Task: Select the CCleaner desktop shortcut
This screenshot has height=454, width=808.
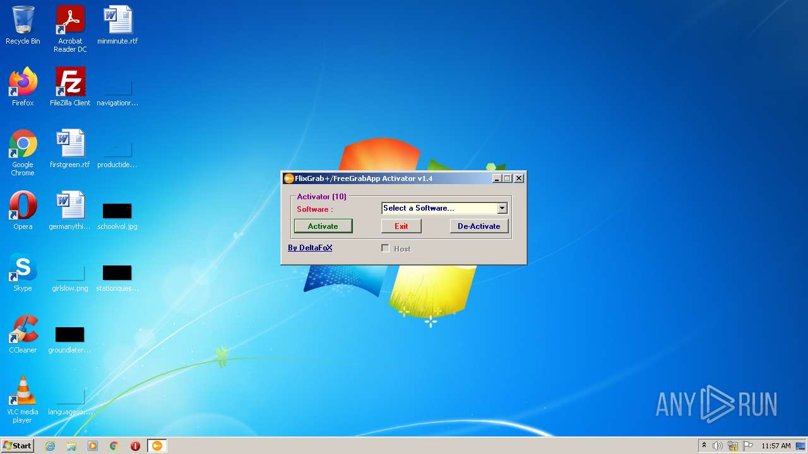Action: (23, 334)
